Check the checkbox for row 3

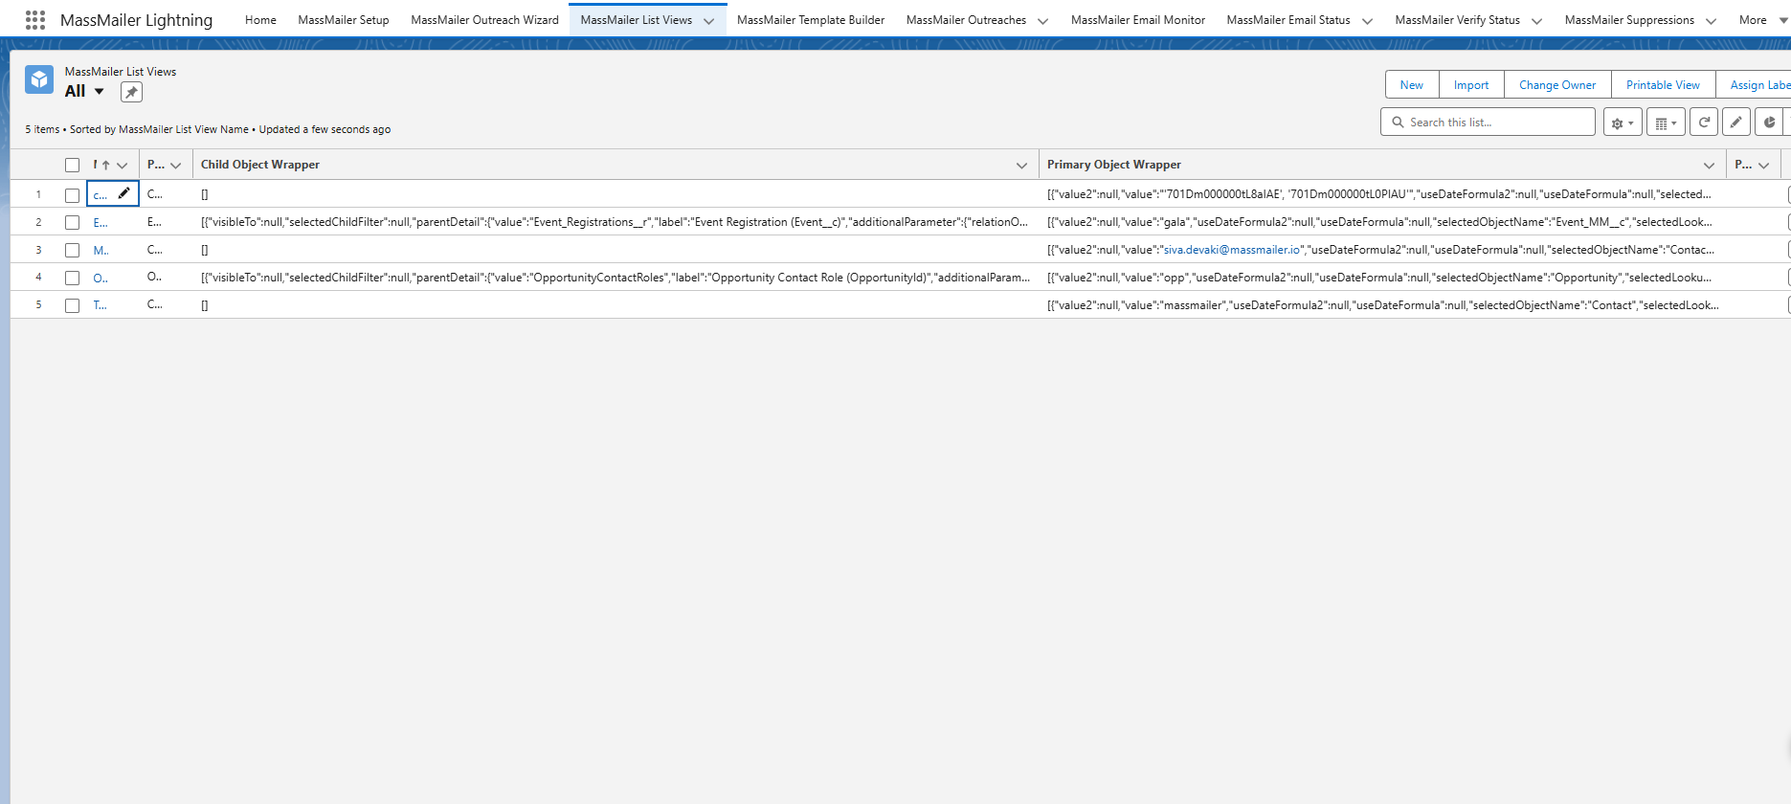pos(72,250)
